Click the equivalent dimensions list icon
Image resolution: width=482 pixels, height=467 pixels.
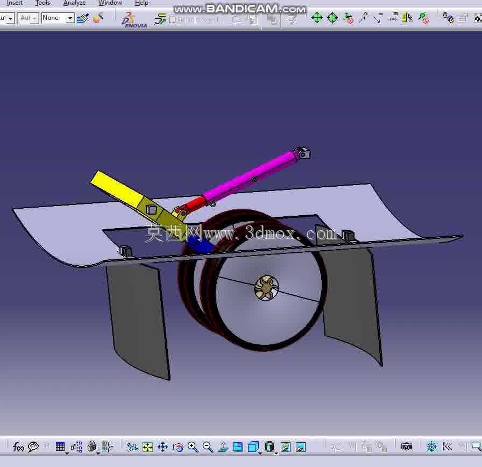tap(107, 447)
